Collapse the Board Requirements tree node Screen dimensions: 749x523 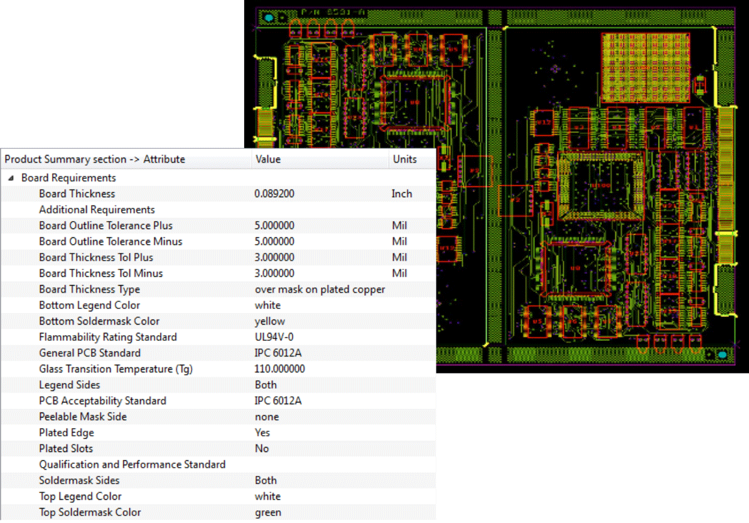point(11,178)
